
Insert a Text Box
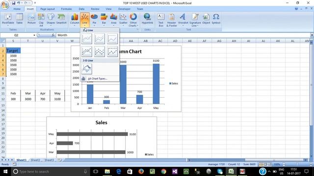coord(161,20)
